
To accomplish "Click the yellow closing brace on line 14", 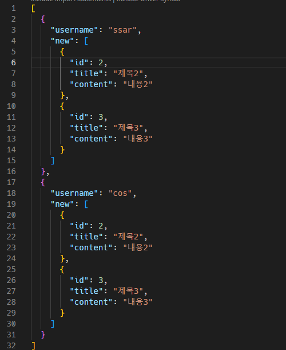I will tap(62, 150).
